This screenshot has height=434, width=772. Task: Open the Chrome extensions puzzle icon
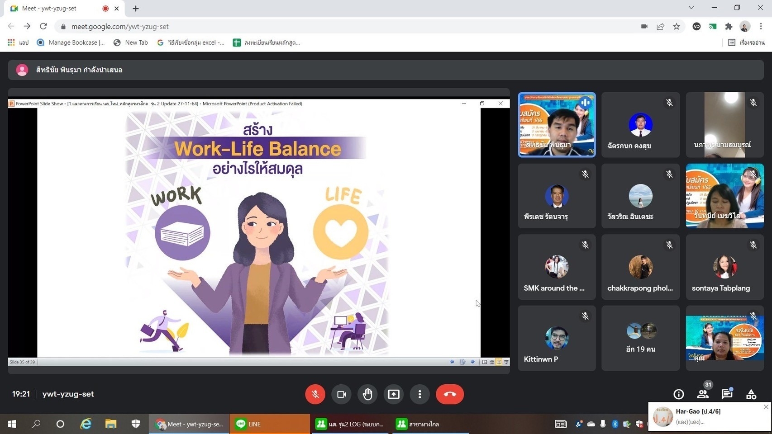coord(729,27)
